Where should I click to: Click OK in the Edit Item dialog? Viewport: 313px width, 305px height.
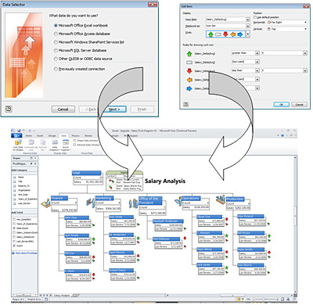(x=281, y=104)
